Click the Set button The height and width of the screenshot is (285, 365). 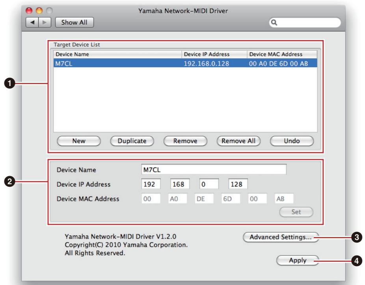tap(296, 212)
